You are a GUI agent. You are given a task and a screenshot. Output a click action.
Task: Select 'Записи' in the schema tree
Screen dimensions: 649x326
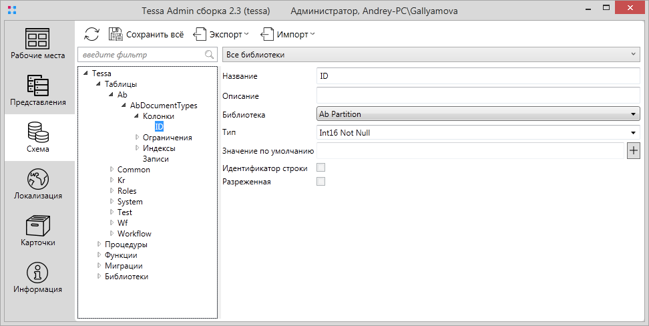click(x=156, y=159)
